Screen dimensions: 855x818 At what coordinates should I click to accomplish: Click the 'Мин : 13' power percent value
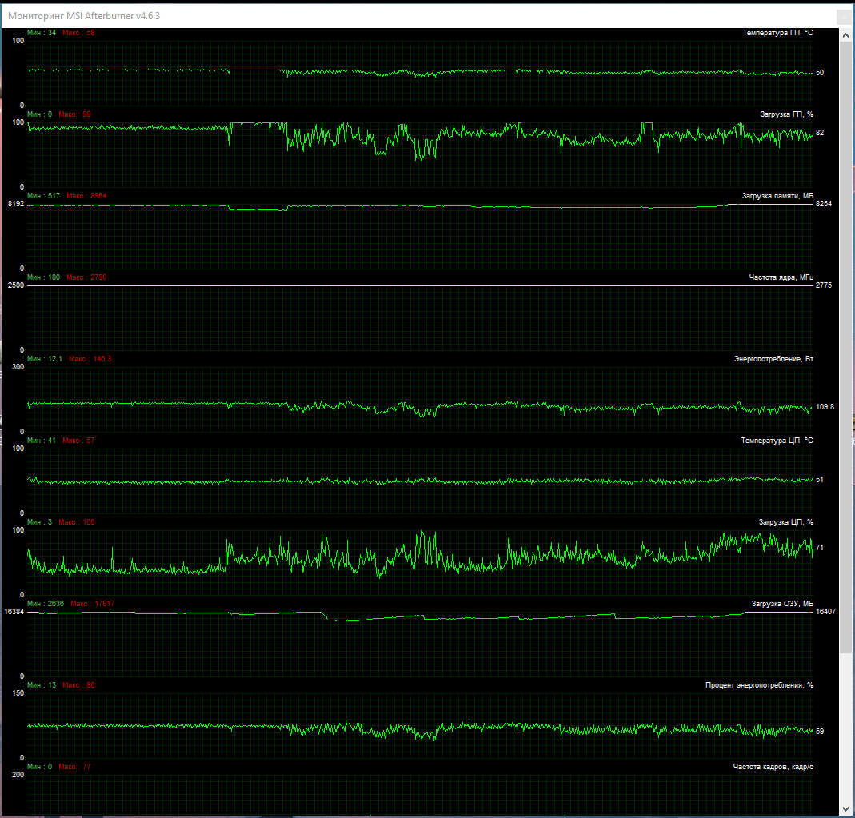[42, 685]
